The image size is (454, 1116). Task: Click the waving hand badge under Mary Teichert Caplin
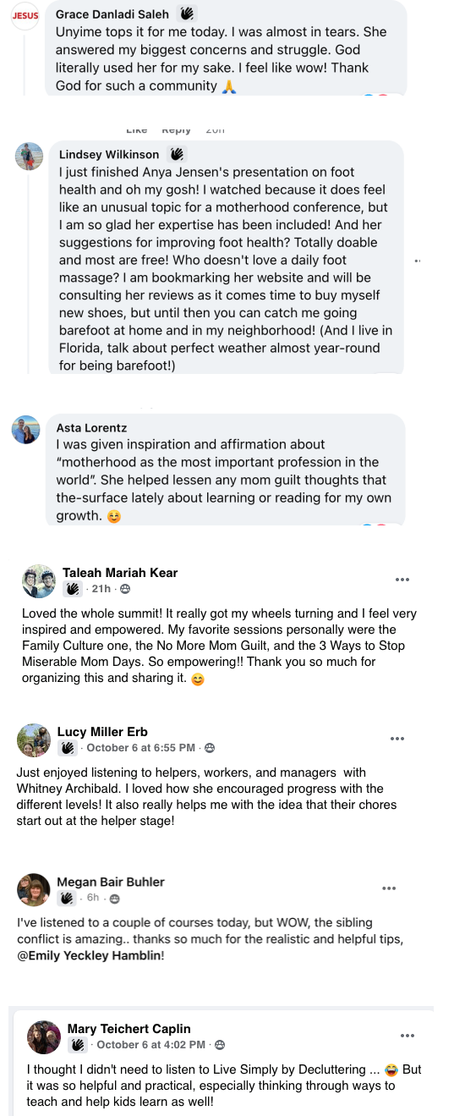[77, 1045]
